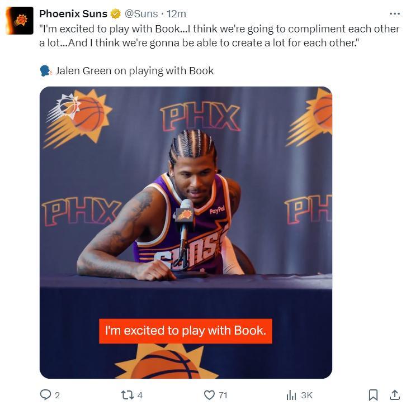Click the share upload arrow icon
406x410 pixels.
tap(394, 395)
